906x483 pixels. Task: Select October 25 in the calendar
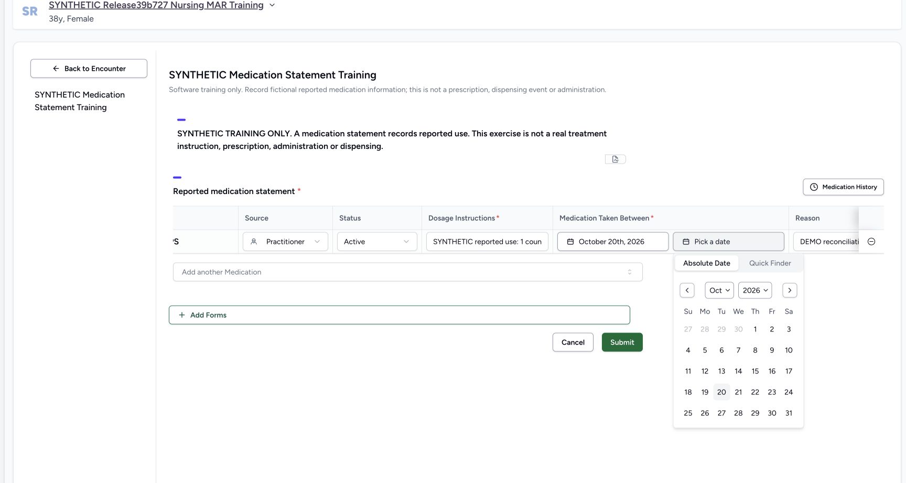pyautogui.click(x=688, y=413)
